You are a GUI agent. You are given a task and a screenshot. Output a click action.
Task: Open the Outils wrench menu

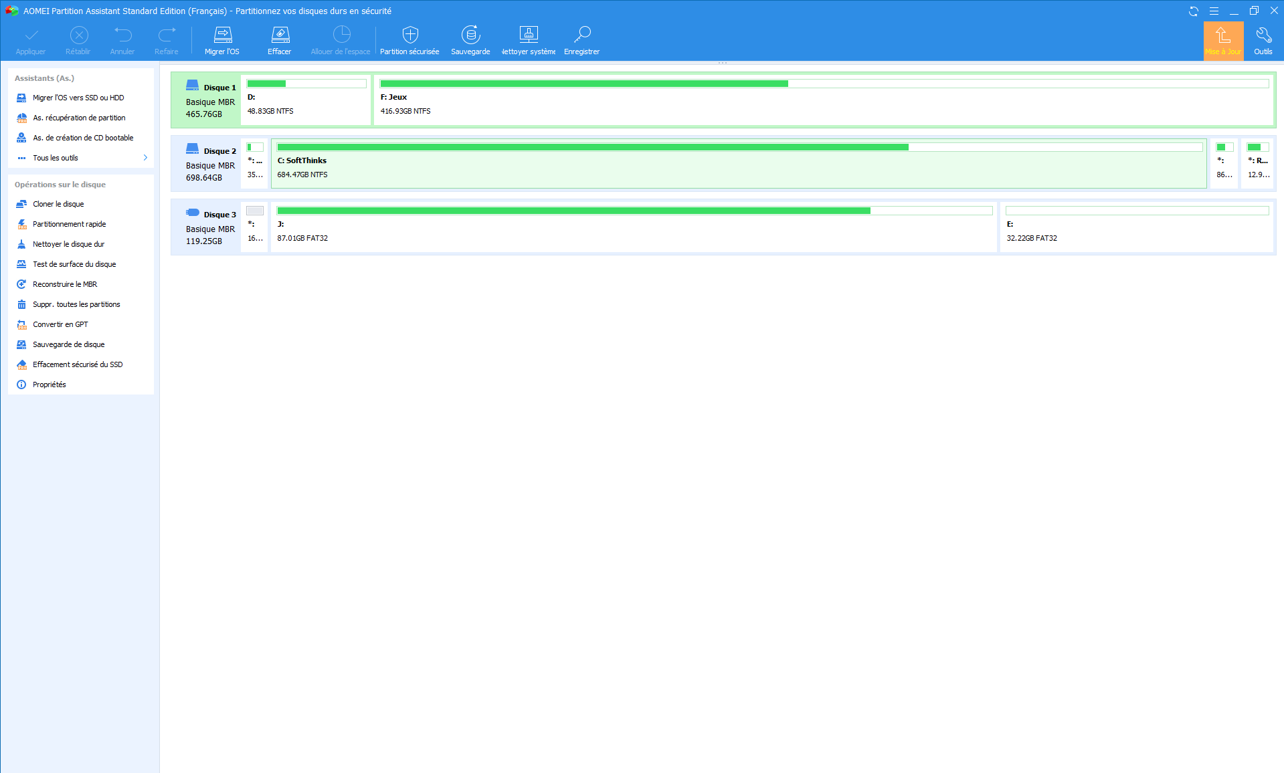tap(1263, 41)
